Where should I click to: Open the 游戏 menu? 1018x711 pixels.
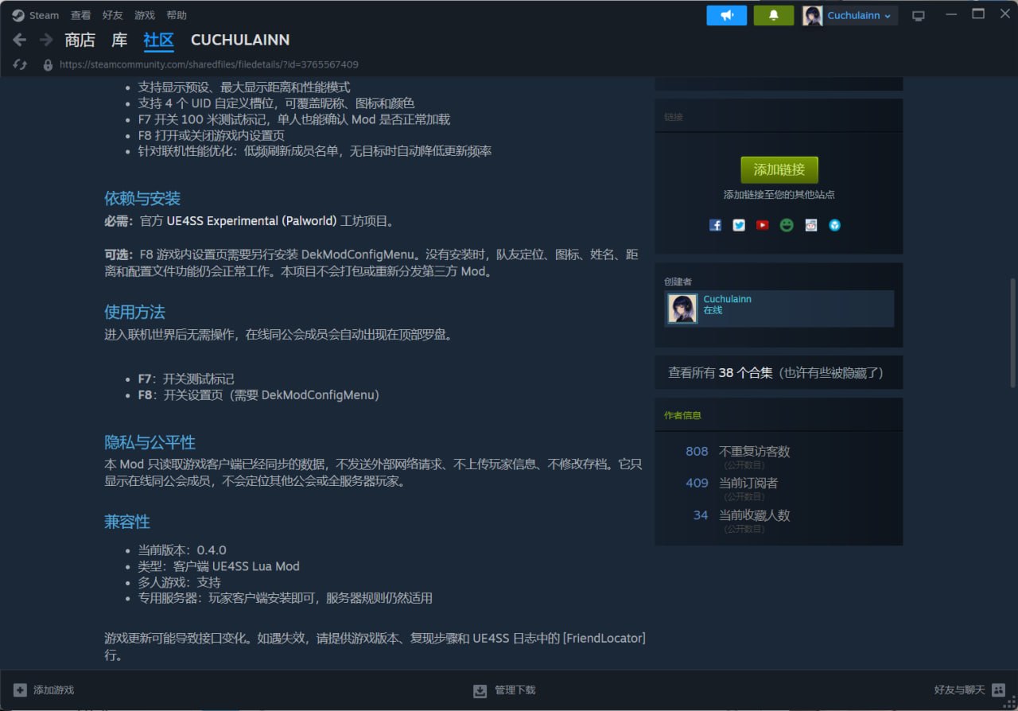[x=145, y=15]
